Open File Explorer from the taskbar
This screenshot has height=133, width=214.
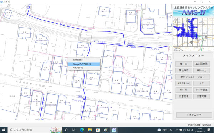point(90,130)
